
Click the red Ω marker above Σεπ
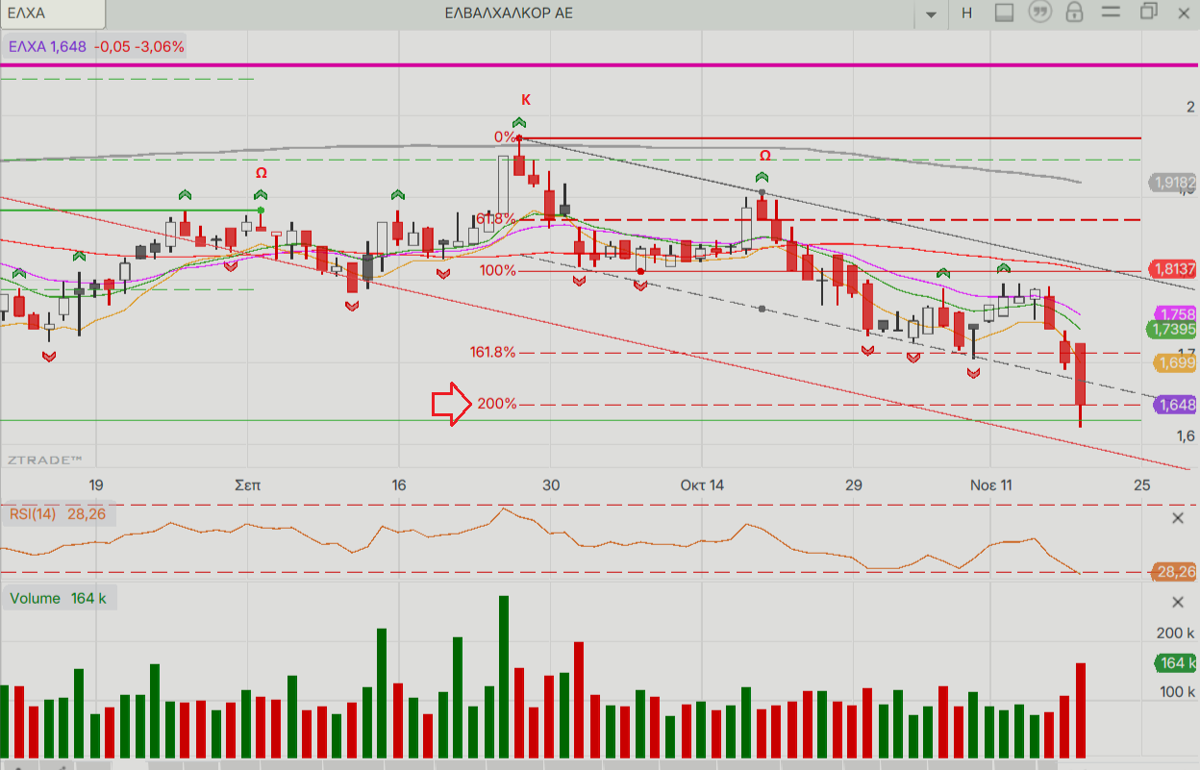coord(261,172)
